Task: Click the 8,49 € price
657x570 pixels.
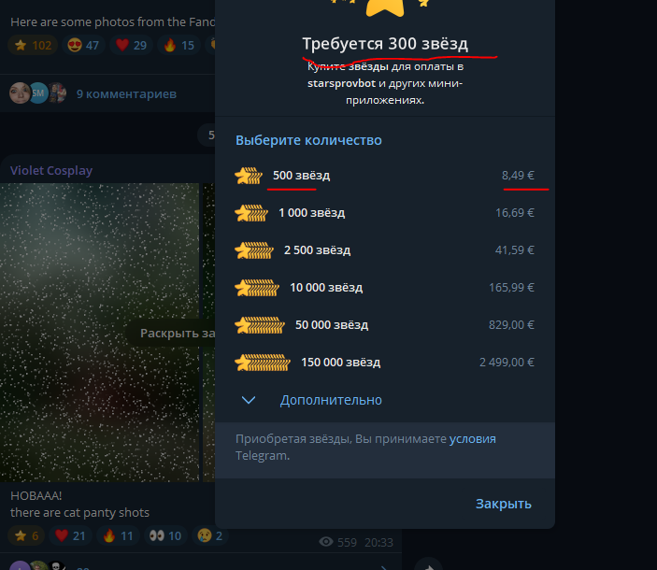Action: pos(518,176)
